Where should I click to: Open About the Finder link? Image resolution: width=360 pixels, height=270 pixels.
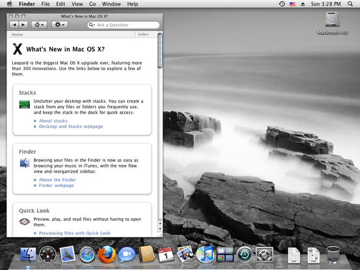pyautogui.click(x=57, y=180)
